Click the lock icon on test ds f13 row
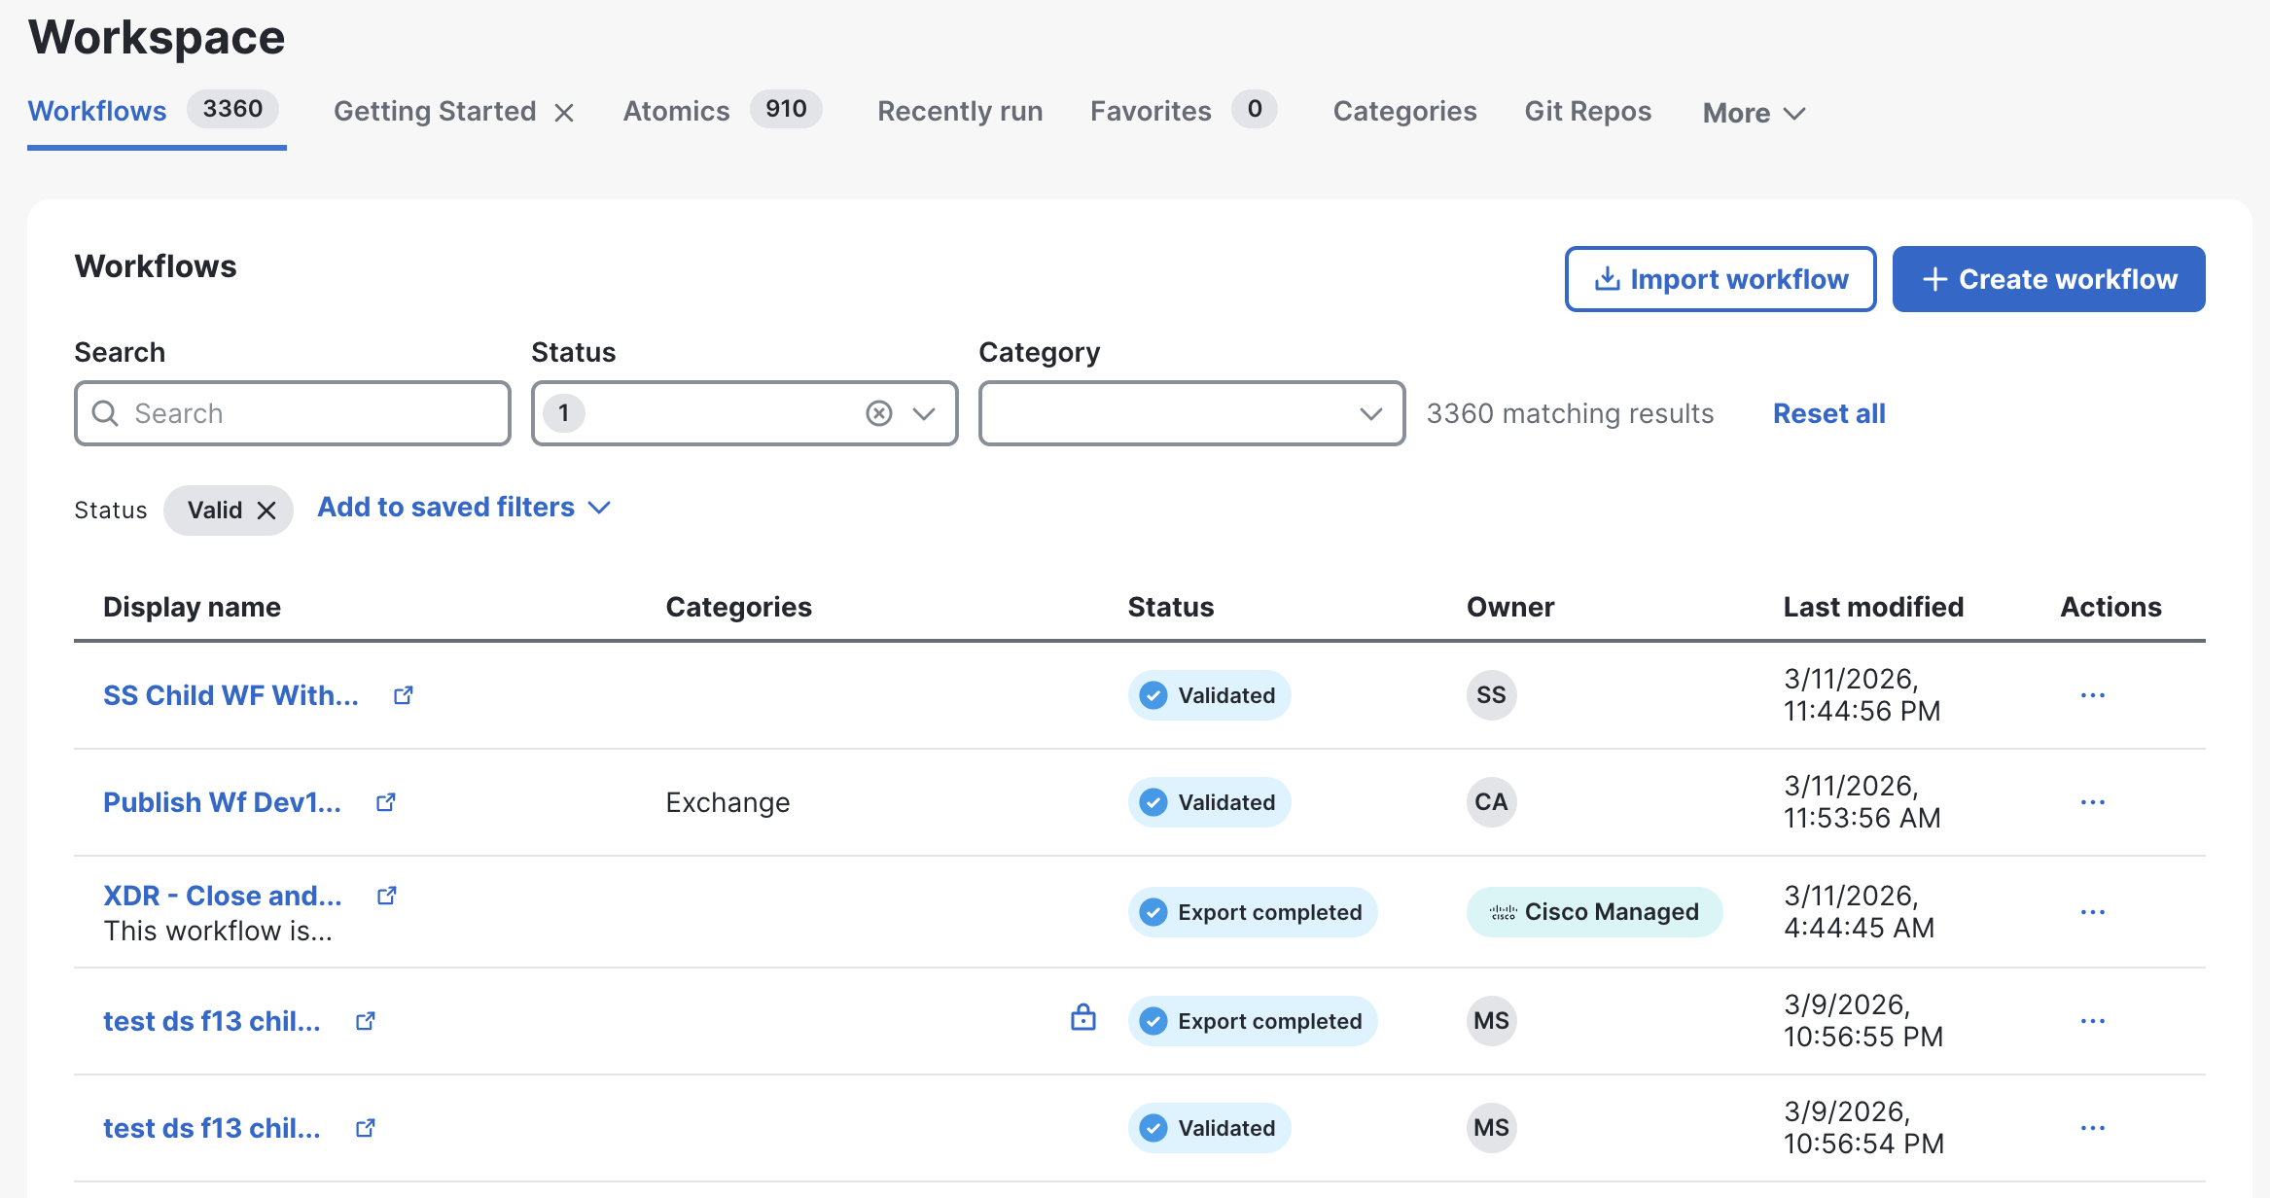Viewport: 2270px width, 1198px height. [1082, 1018]
